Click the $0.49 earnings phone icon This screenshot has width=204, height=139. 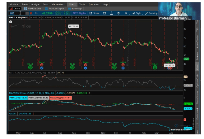pyautogui.click(x=86, y=65)
